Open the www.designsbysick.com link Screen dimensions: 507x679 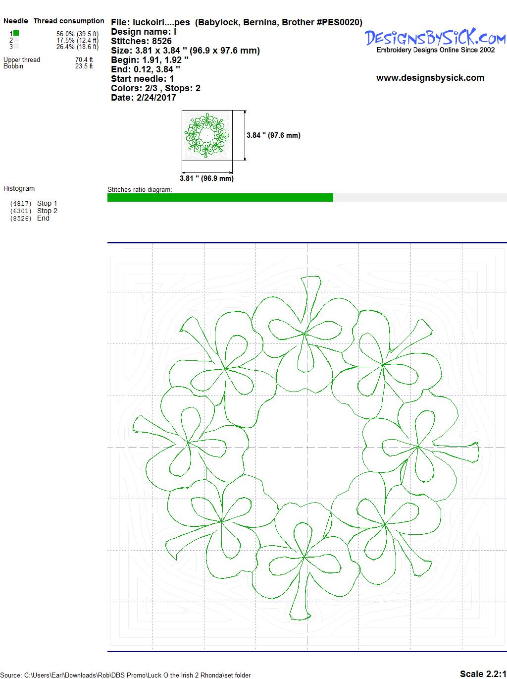tap(430, 78)
